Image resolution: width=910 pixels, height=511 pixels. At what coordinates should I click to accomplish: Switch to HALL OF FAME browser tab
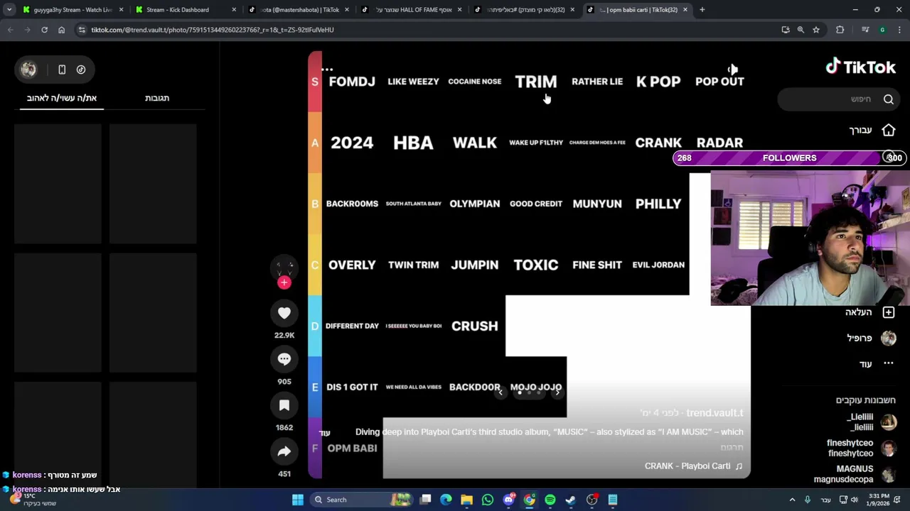(411, 10)
